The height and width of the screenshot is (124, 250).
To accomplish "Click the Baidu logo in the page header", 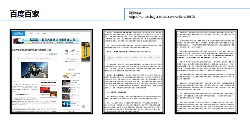I will pyautogui.click(x=18, y=33).
